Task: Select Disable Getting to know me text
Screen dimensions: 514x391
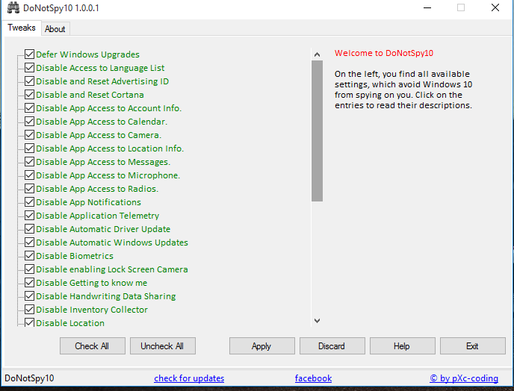Action: (x=91, y=283)
